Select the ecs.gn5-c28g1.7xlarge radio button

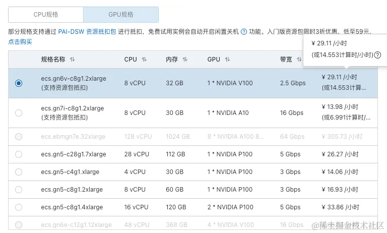pyautogui.click(x=19, y=154)
